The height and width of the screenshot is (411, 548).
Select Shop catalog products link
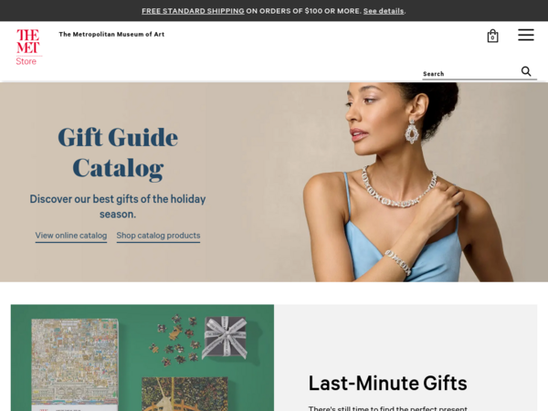coord(158,236)
